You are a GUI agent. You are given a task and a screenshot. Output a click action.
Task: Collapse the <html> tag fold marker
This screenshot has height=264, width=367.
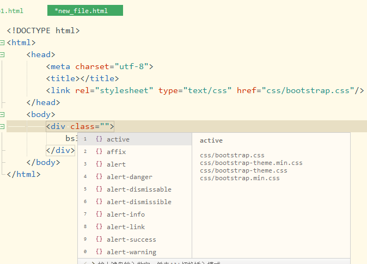[3, 42]
